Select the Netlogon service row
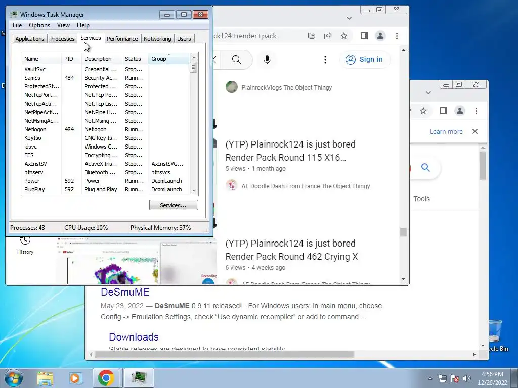This screenshot has width=518, height=388. (x=105, y=129)
